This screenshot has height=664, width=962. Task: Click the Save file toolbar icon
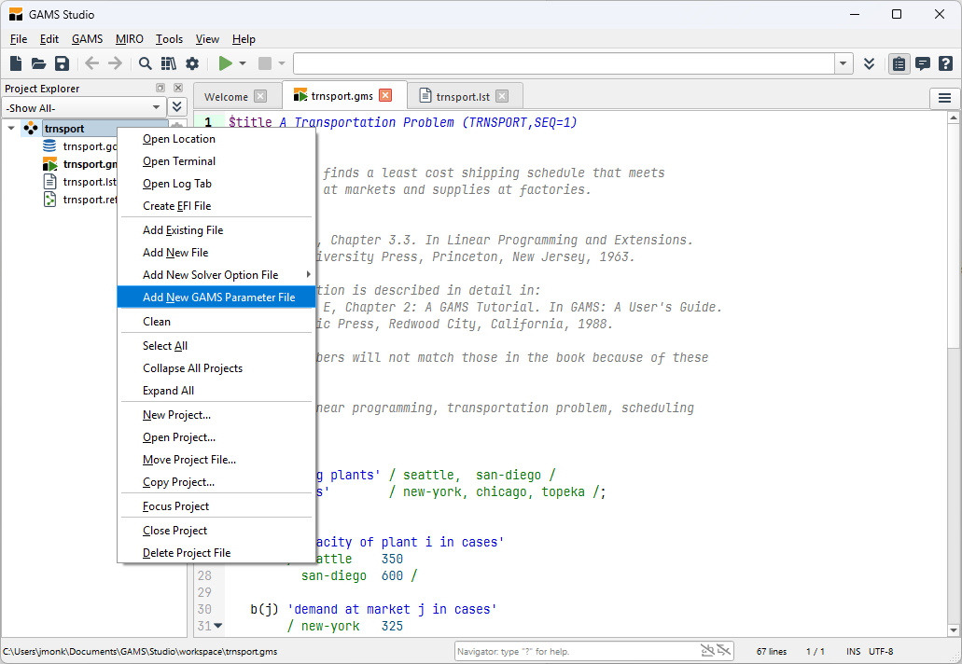(x=62, y=63)
